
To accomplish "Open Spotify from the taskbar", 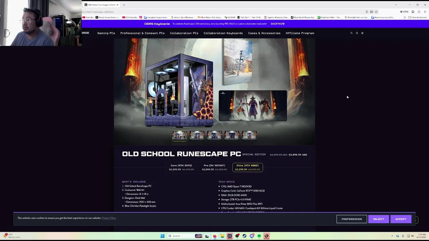I will coord(259,236).
